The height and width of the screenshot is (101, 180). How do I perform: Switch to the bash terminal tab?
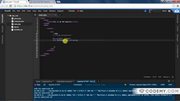[x=44, y=82]
